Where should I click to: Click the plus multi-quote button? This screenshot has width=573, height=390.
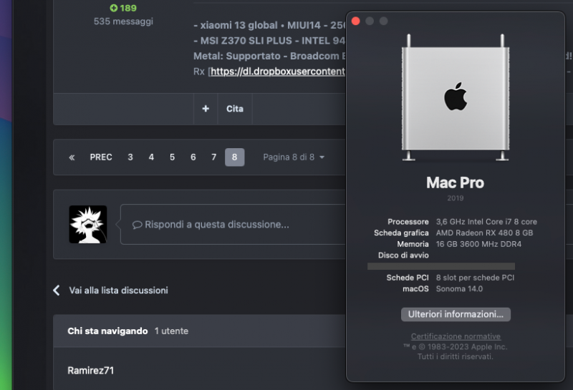(206, 109)
